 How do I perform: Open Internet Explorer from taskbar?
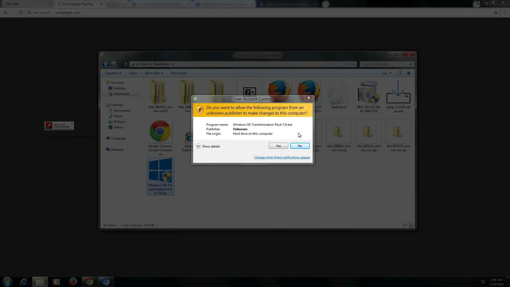(x=24, y=282)
